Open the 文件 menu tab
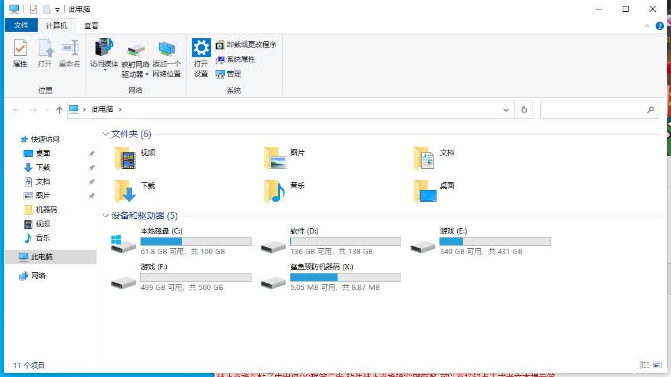Viewport: 671px width, 377px height. point(21,26)
